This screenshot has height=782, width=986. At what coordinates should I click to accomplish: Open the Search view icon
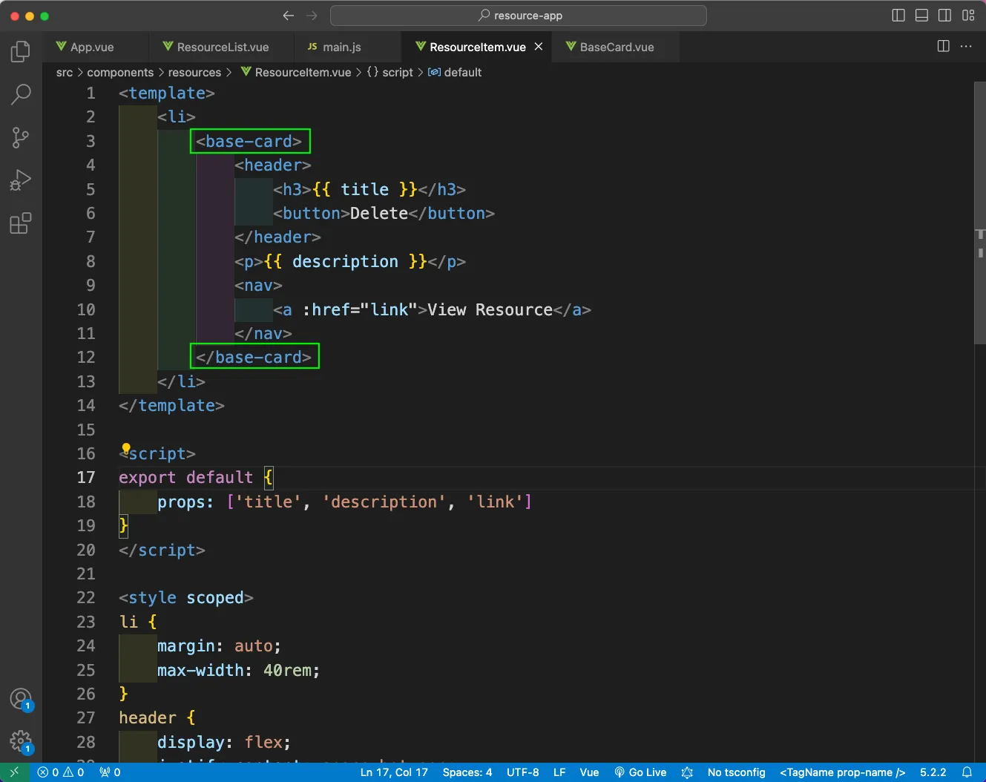(21, 94)
